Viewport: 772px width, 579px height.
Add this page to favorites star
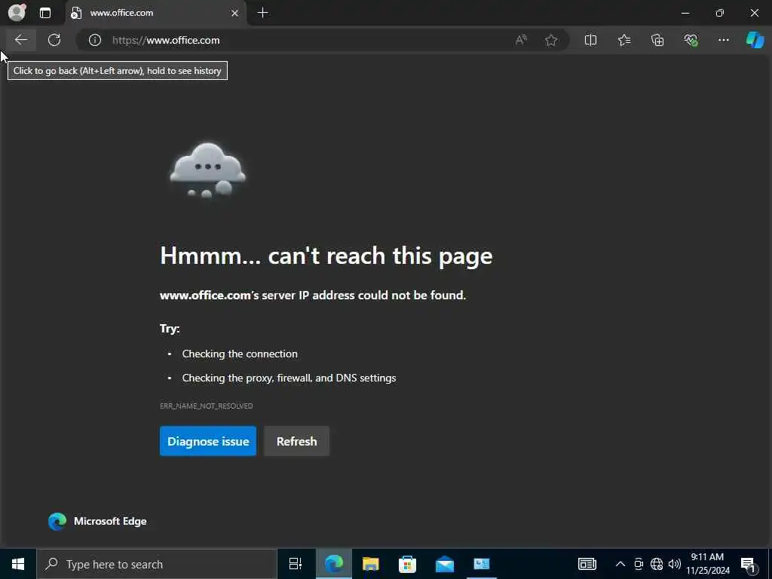pyautogui.click(x=551, y=40)
